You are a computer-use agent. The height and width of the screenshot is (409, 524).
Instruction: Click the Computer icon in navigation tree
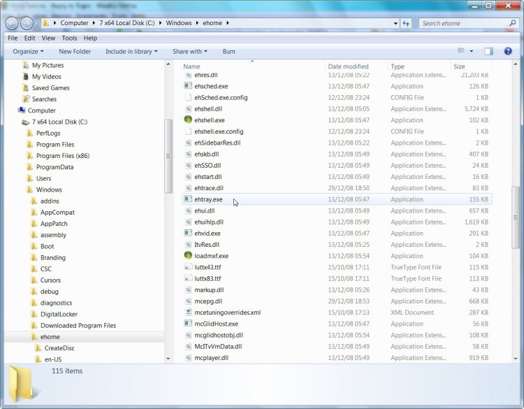22,110
